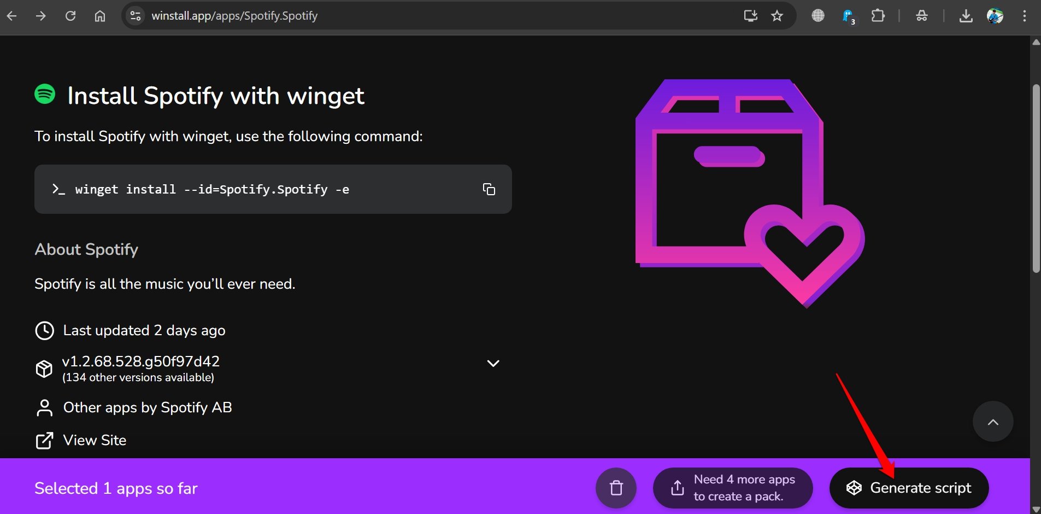Click the scrollbar up arrow
The width and height of the screenshot is (1041, 514).
[x=1036, y=42]
